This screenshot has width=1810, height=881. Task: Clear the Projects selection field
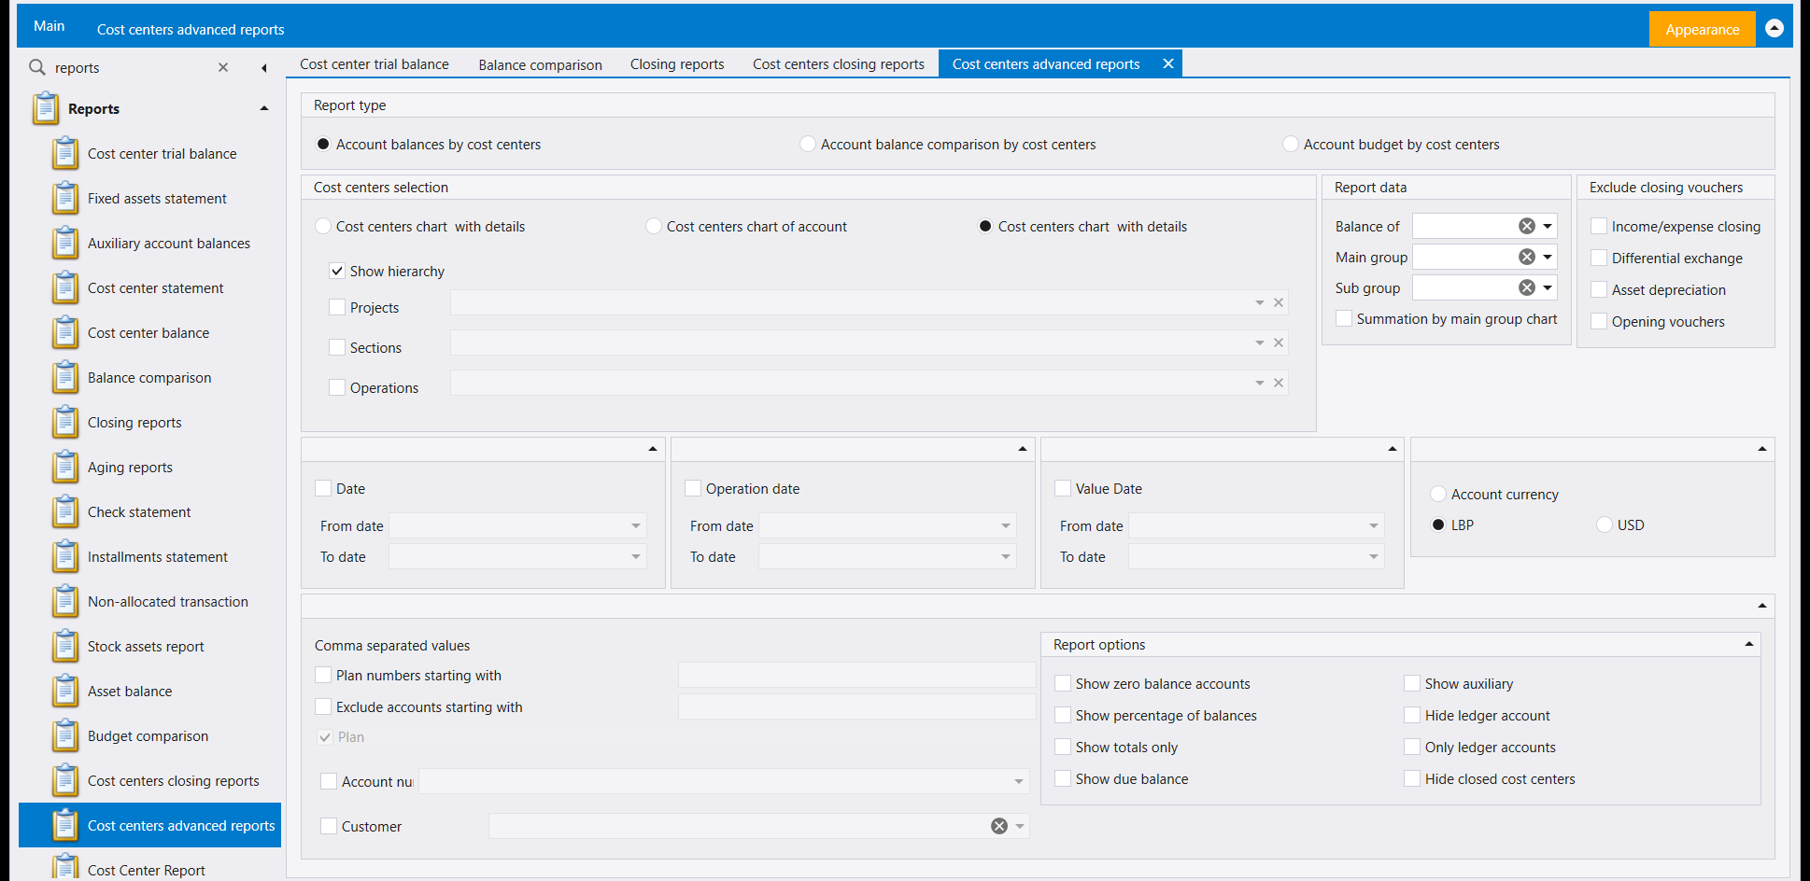[x=1279, y=302]
